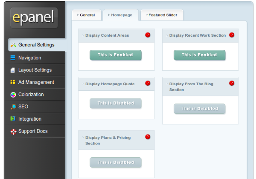Show help for Display Recent Work Section
The height and width of the screenshot is (179, 256).
[232, 35]
